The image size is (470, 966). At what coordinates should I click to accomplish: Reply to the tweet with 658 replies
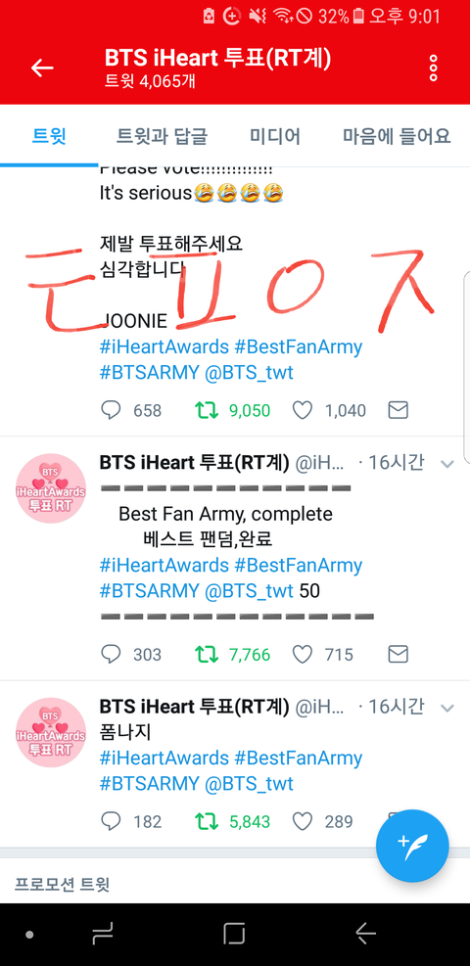pos(111,410)
